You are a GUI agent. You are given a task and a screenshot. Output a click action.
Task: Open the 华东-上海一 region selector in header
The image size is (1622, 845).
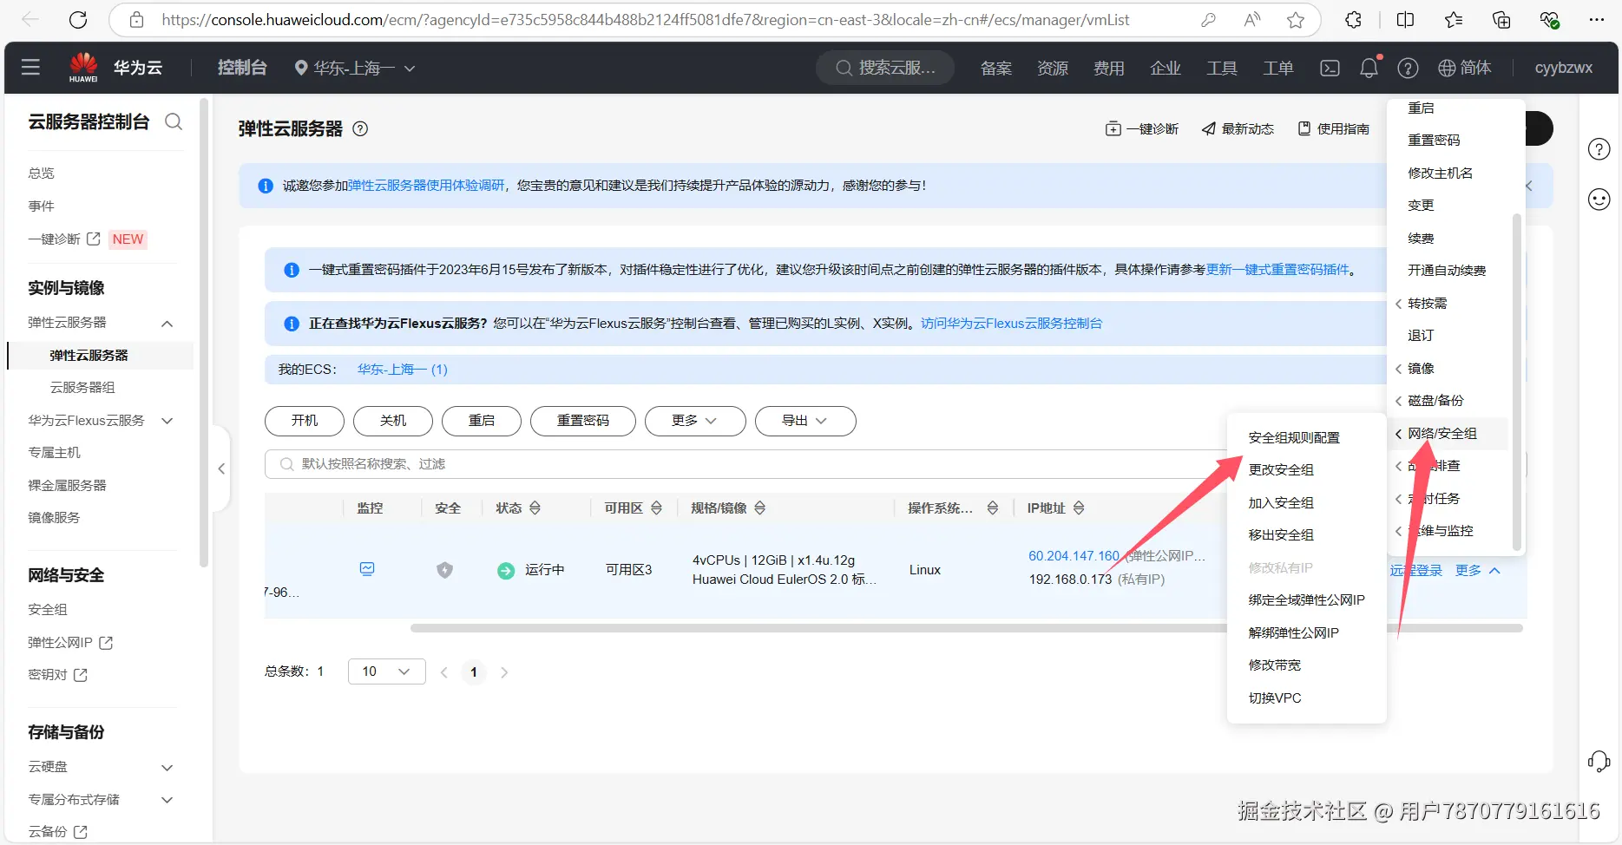(x=355, y=68)
